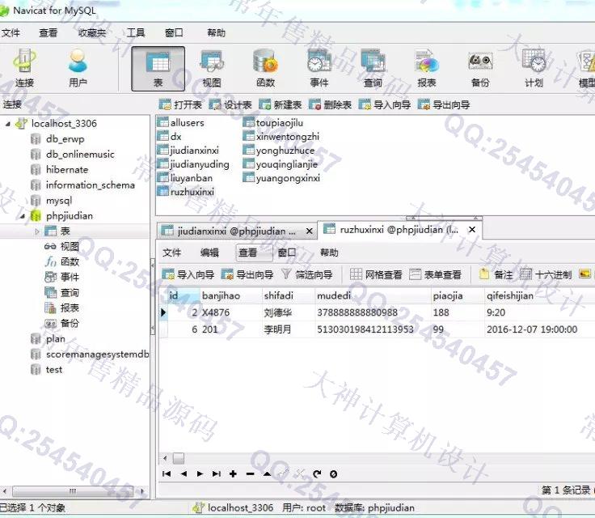Open the 函数 (Function) toolbar icon

(266, 69)
